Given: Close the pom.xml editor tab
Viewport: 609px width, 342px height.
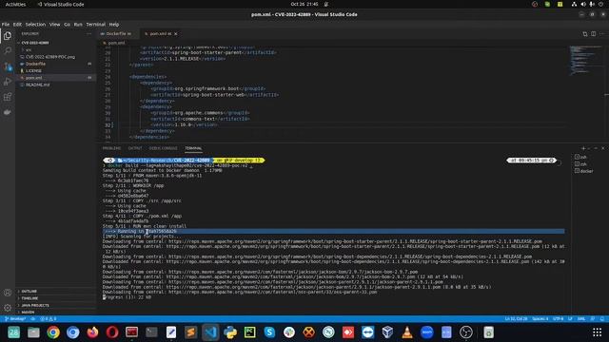Looking at the screenshot, I should [175, 34].
